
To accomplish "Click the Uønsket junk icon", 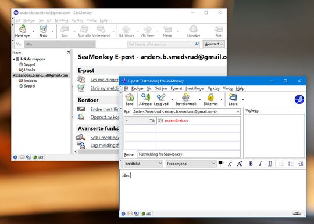I will click(194, 31).
